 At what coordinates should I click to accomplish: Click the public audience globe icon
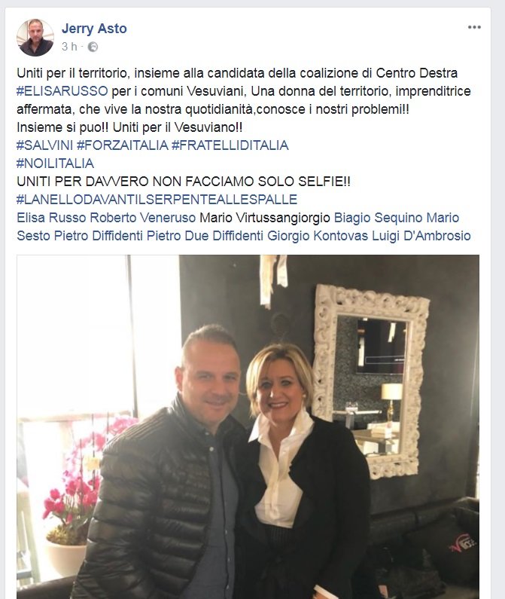point(93,47)
